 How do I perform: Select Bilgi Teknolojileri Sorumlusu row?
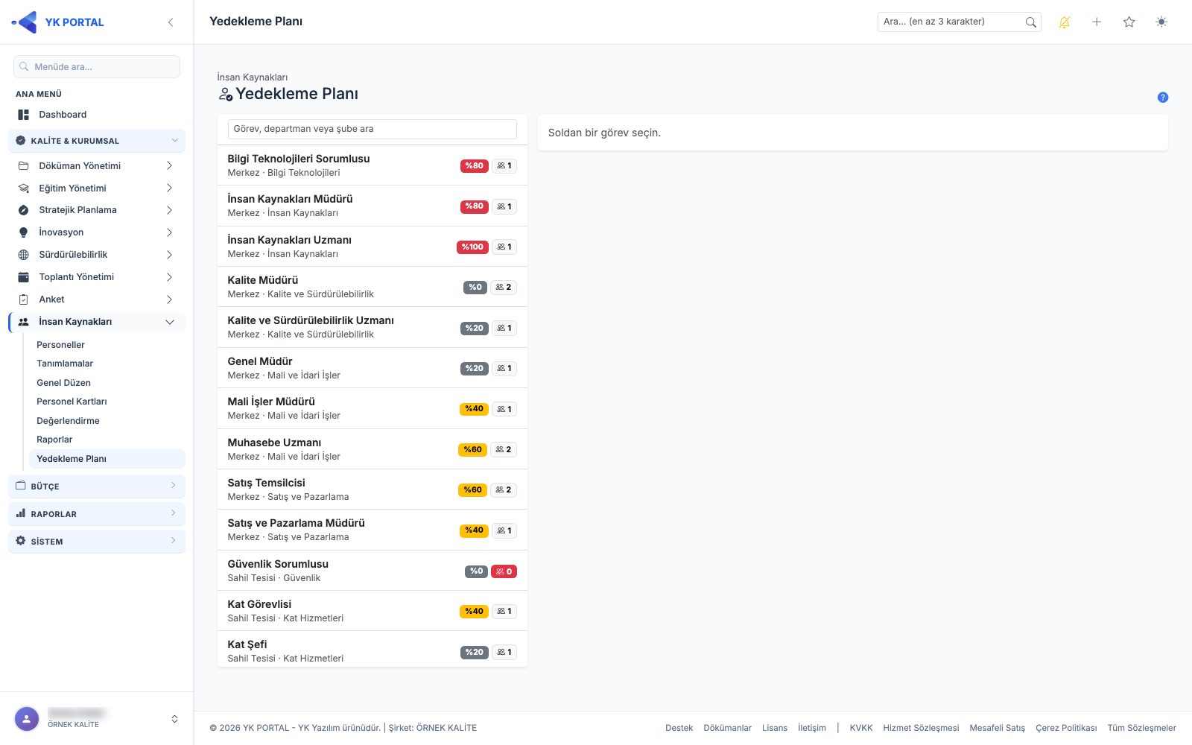372,165
